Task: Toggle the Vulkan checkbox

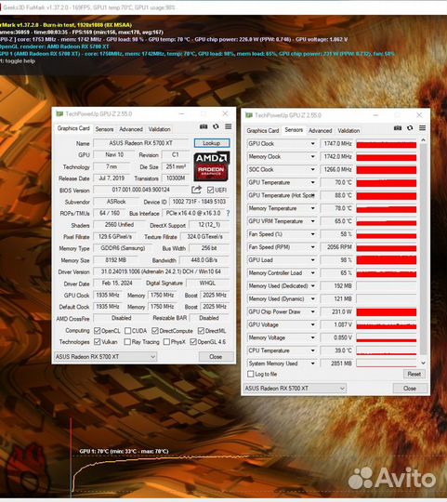Action: (x=98, y=341)
